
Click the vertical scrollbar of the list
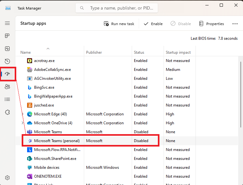tap(240, 94)
